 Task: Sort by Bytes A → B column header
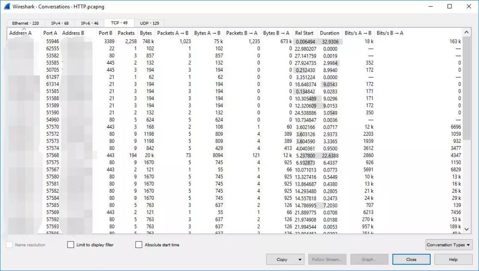(208, 33)
